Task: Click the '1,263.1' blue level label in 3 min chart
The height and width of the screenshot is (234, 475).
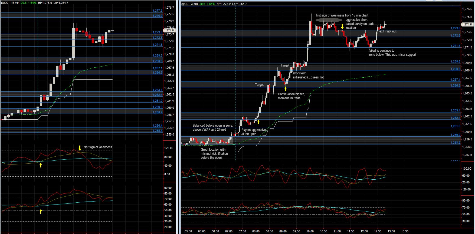Action: 455,110
